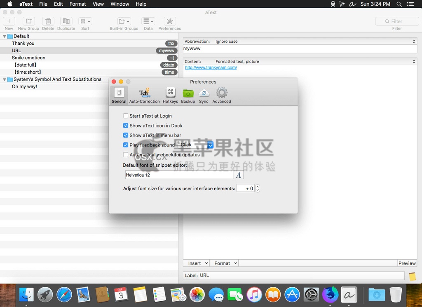422x307 pixels.
Task: Select the Smile emoticon snippet
Action: 89,58
